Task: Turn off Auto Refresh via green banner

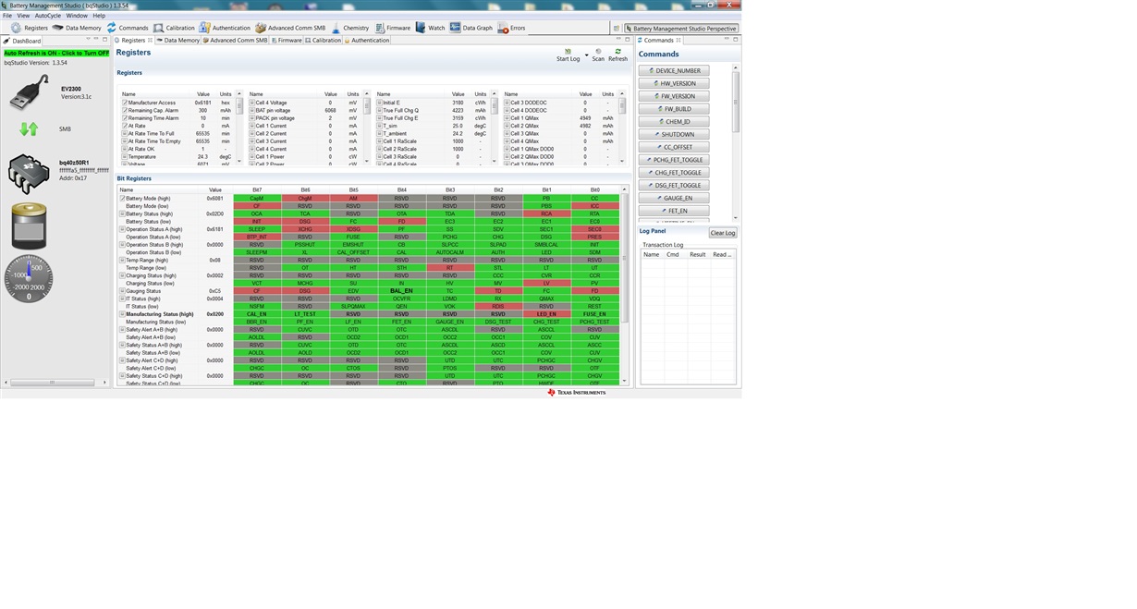Action: pos(56,53)
